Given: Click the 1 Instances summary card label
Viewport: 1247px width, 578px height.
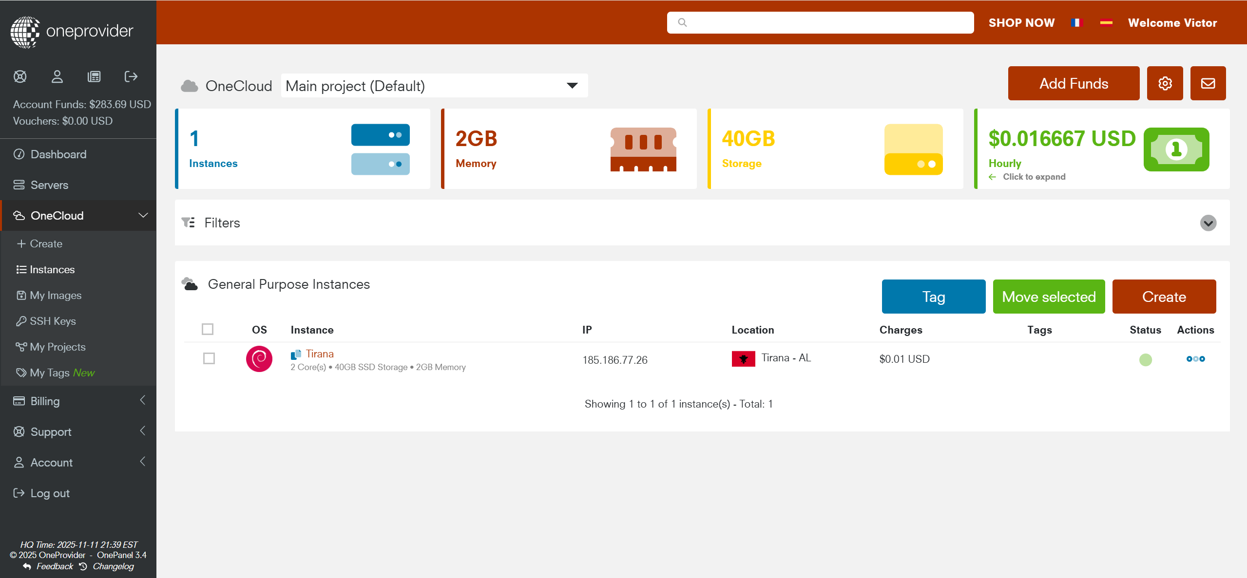Looking at the screenshot, I should 213,164.
